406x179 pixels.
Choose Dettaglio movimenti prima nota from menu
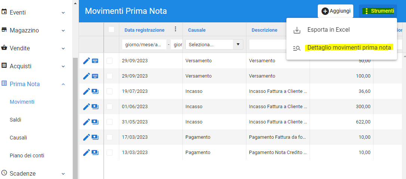pos(349,48)
